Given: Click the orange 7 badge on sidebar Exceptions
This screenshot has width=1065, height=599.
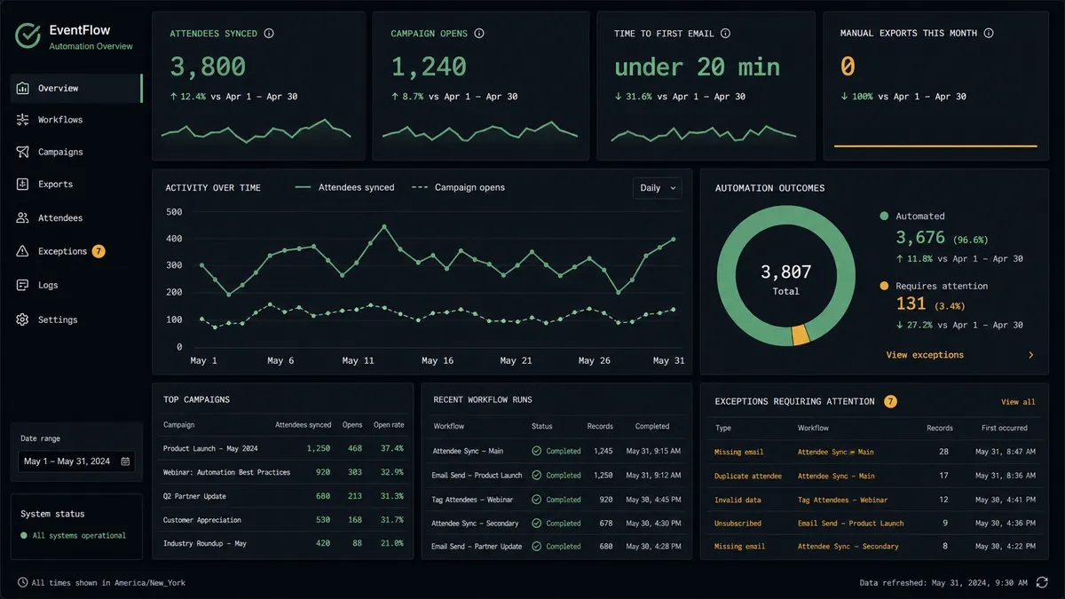Looking at the screenshot, I should [99, 251].
